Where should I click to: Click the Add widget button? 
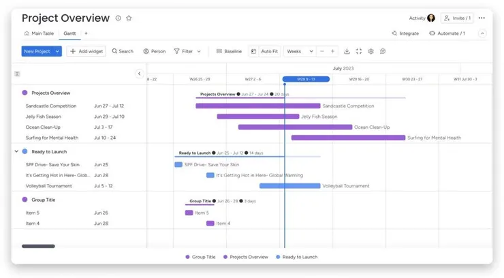tap(86, 51)
